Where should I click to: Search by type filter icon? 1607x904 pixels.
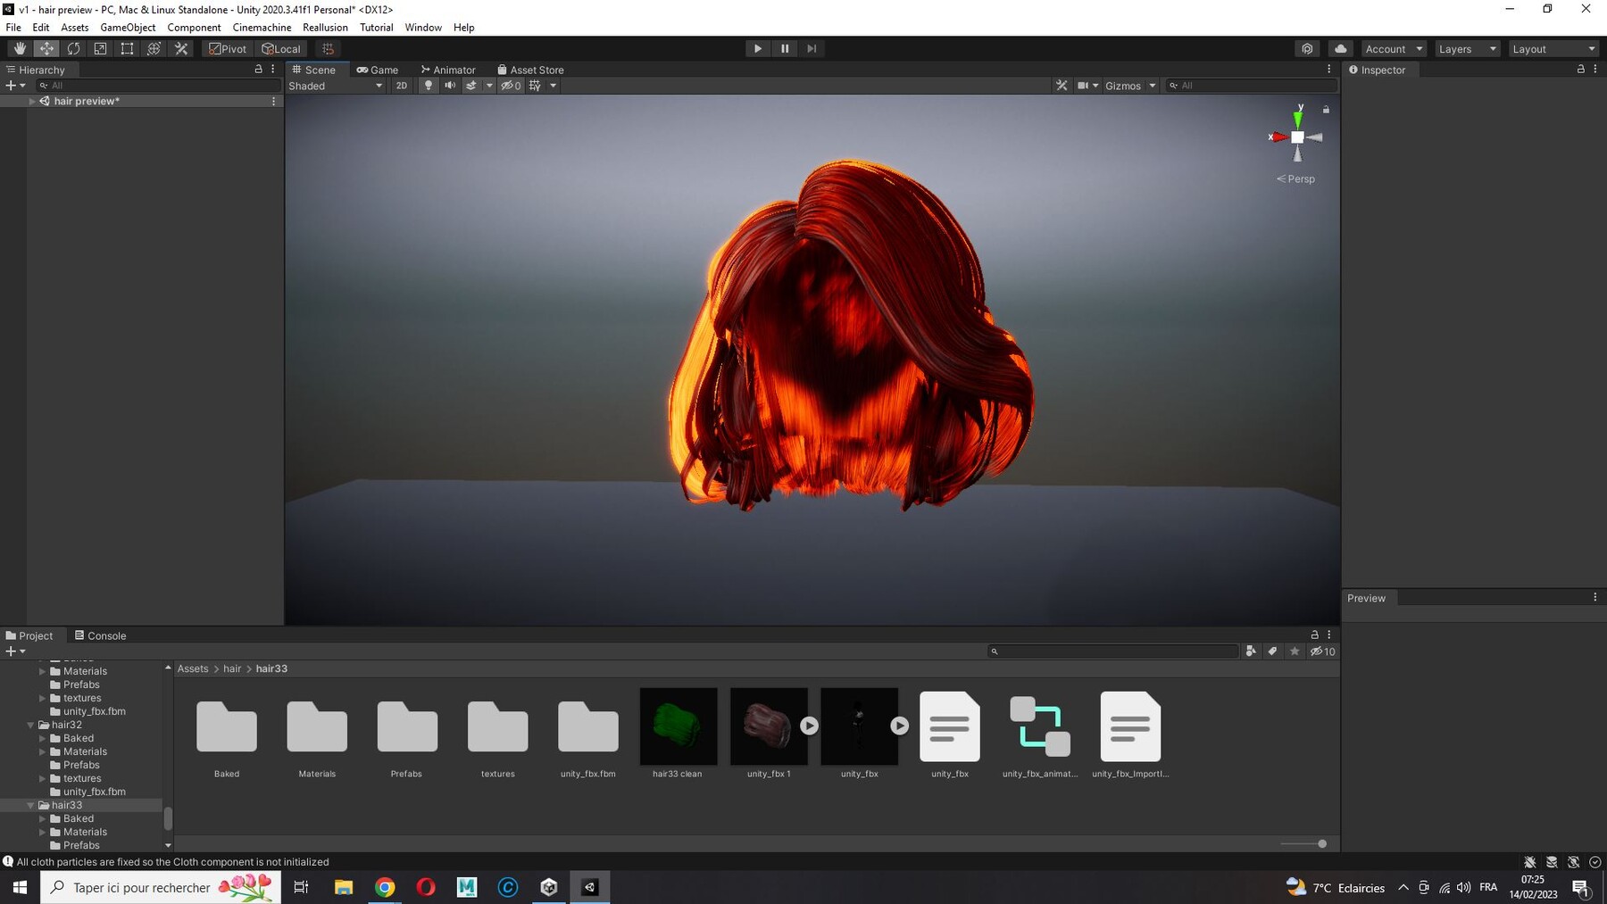1251,651
